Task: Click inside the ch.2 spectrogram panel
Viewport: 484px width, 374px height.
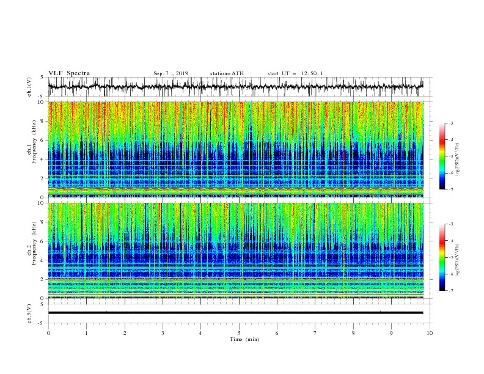Action: 235,251
